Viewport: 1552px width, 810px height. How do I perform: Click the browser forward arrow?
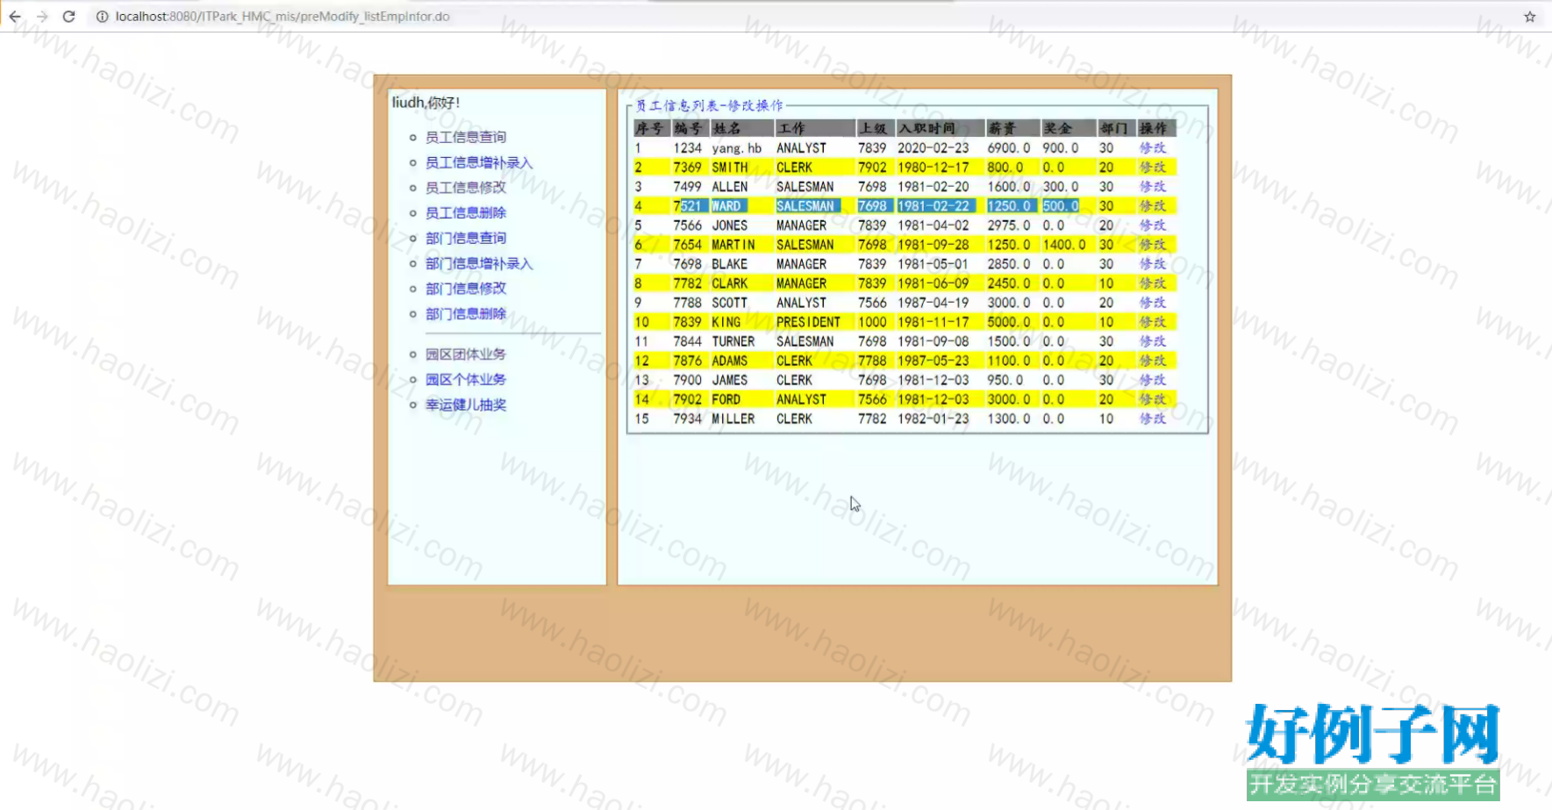(41, 17)
